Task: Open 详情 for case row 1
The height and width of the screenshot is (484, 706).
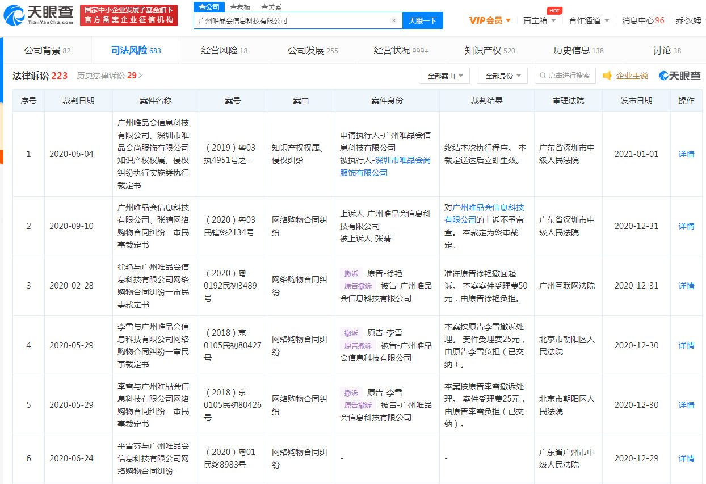Action: 686,154
